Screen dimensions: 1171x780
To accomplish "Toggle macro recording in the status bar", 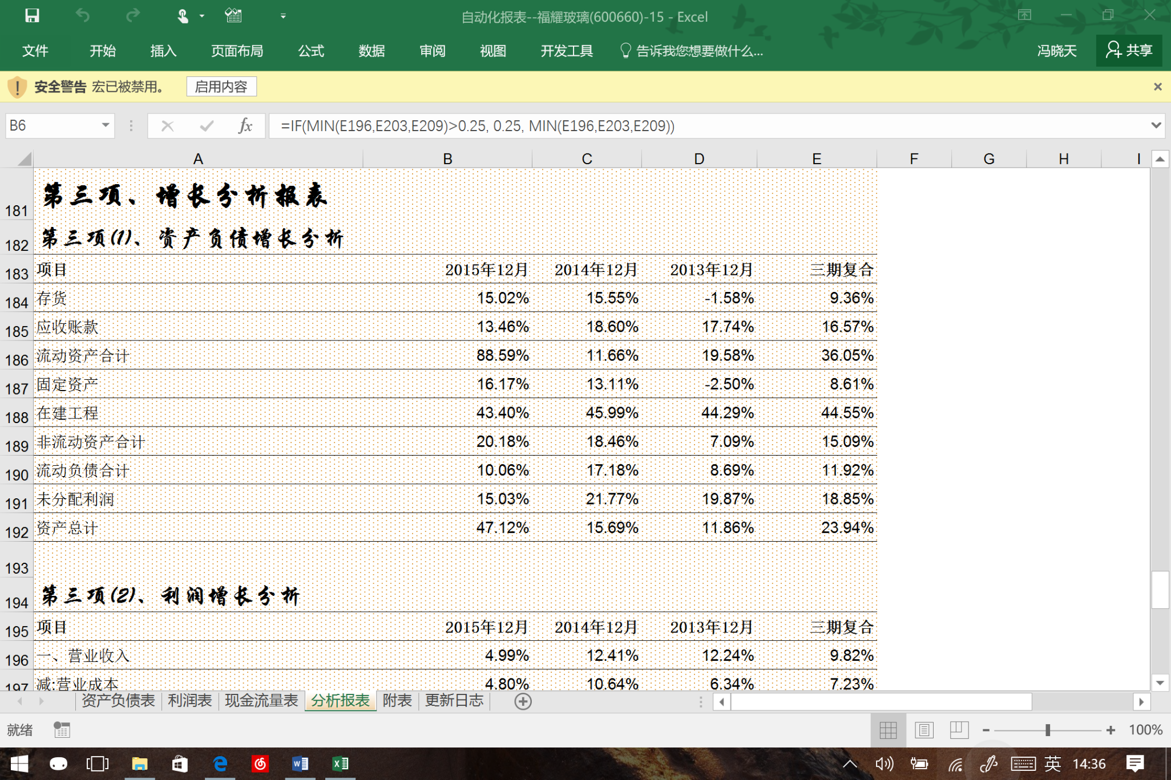I will coord(62,730).
